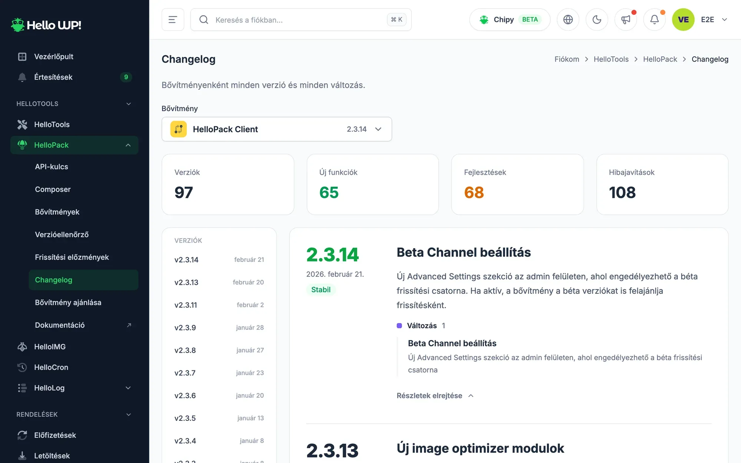Click HelloPack breadcrumb link

pyautogui.click(x=660, y=59)
